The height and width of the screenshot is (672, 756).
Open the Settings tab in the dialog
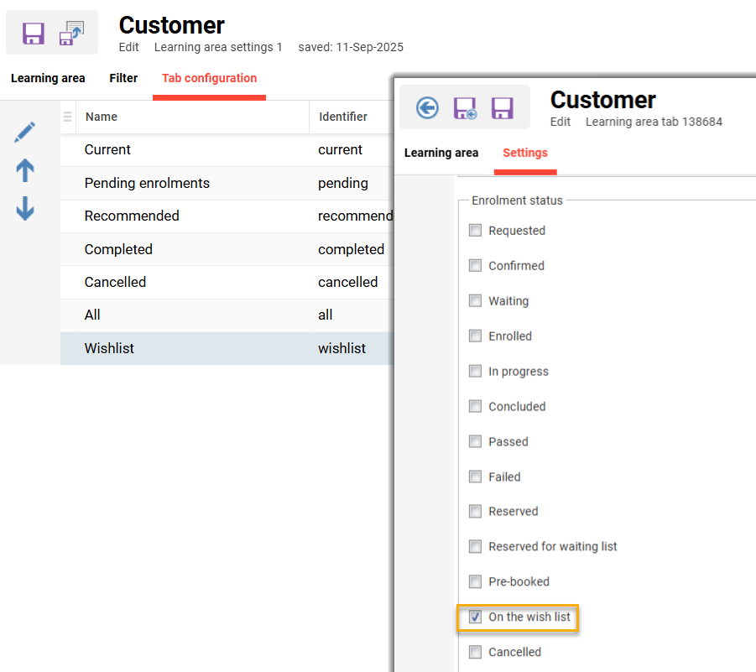(525, 154)
